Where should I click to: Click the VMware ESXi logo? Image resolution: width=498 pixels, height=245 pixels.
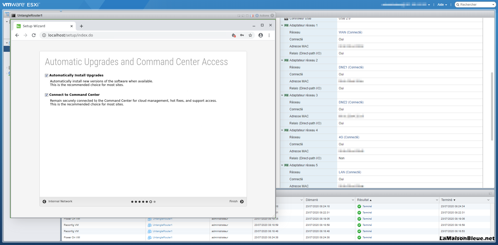point(21,5)
